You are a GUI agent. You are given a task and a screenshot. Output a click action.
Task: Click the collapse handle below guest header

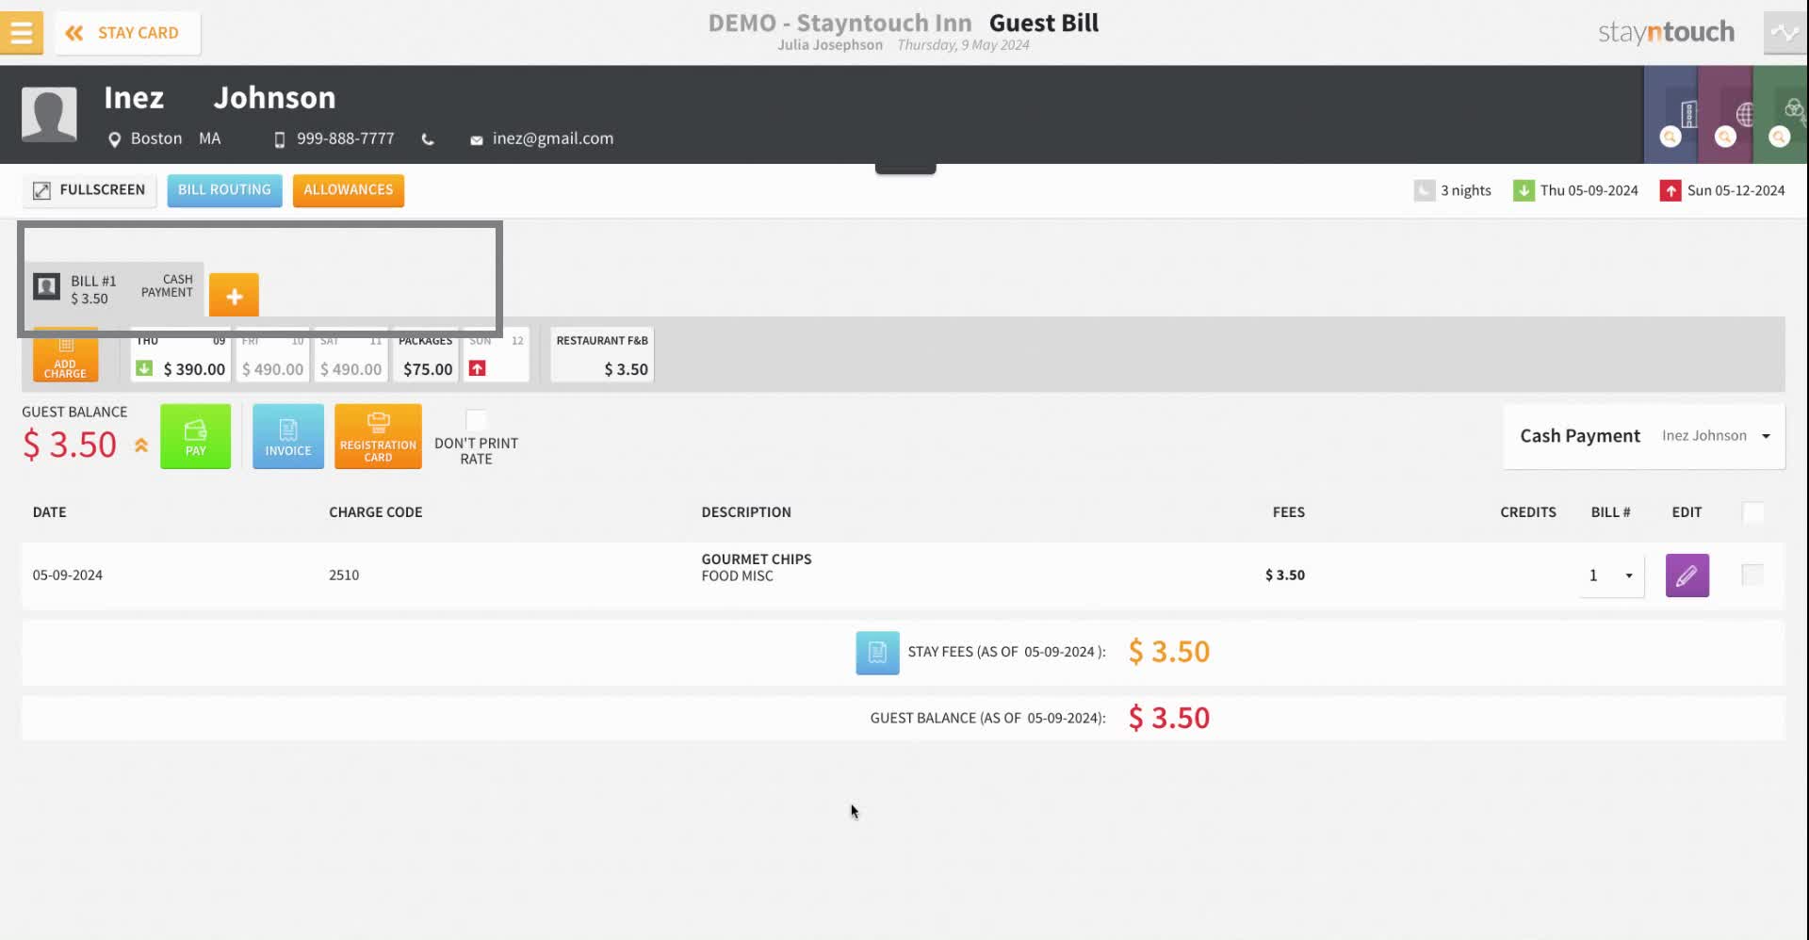click(x=905, y=169)
